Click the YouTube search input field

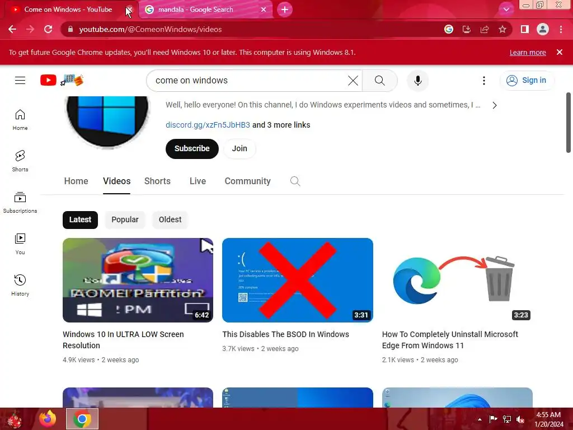248,81
